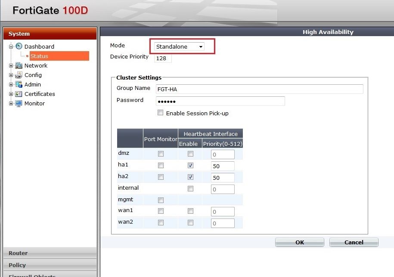This screenshot has height=277, width=394.
Task: Toggle Heartbeat Enable for internal
Action: [x=190, y=189]
